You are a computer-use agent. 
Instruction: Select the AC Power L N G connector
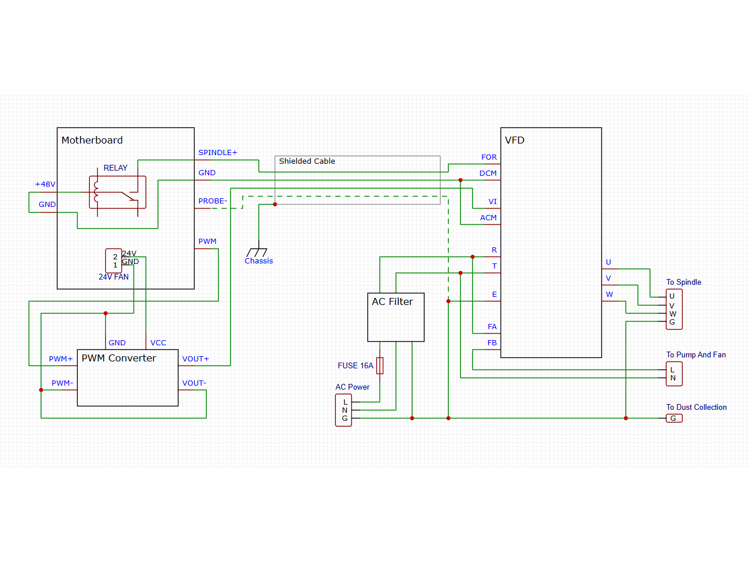click(343, 410)
